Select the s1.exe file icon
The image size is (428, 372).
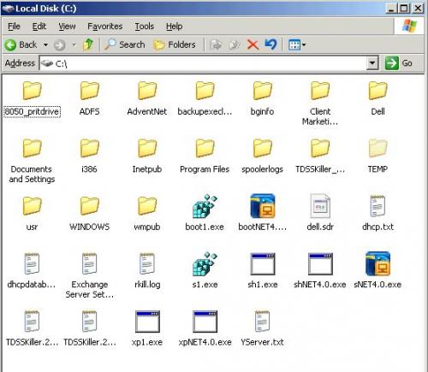pos(205,264)
